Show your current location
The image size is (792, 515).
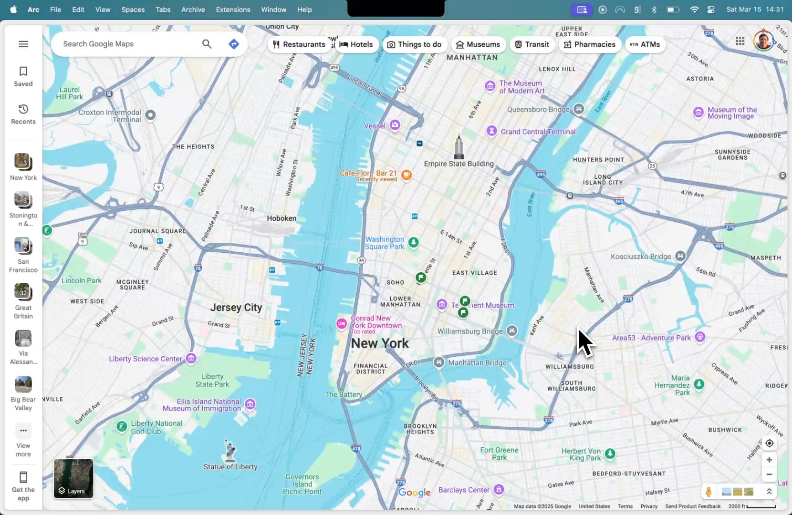click(769, 443)
